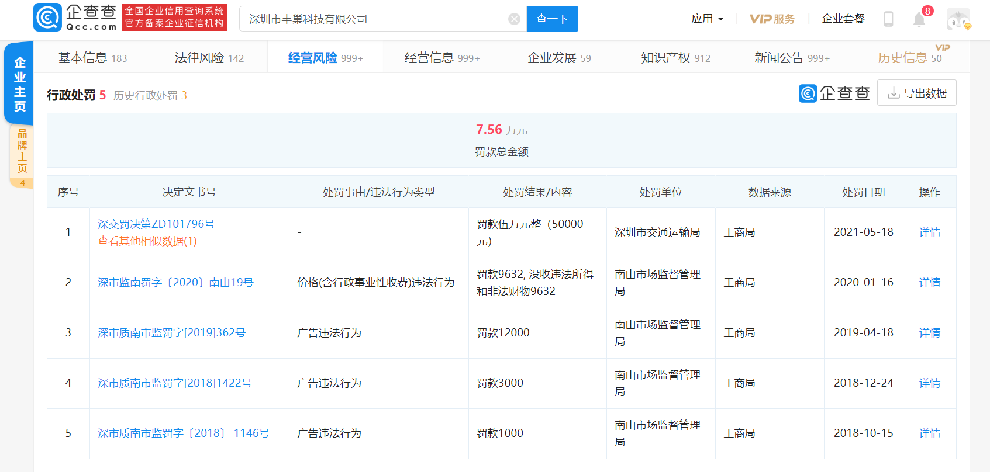This screenshot has width=990, height=472.
Task: Select the 企业主页 side tab
Action: click(x=19, y=84)
